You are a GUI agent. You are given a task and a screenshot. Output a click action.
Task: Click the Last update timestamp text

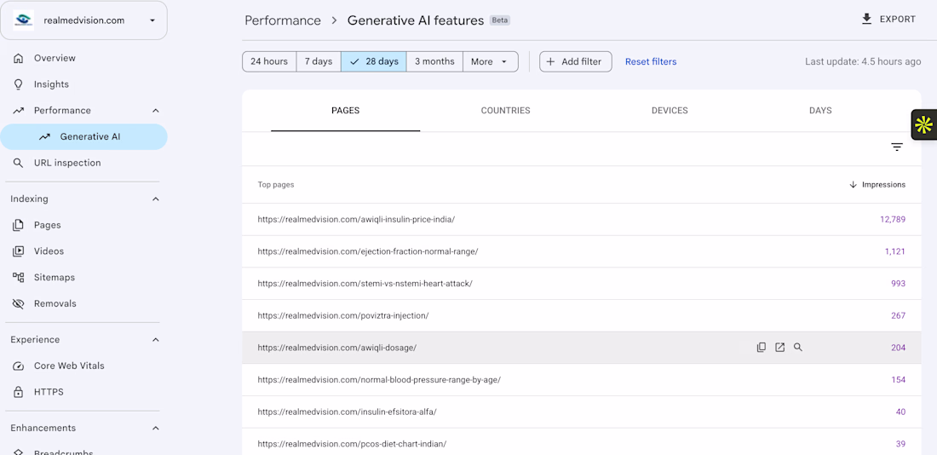[x=863, y=61]
